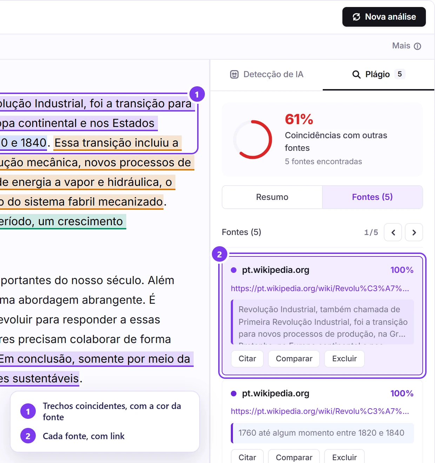Click Excluir in the second source card
The image size is (435, 463).
coord(344,457)
